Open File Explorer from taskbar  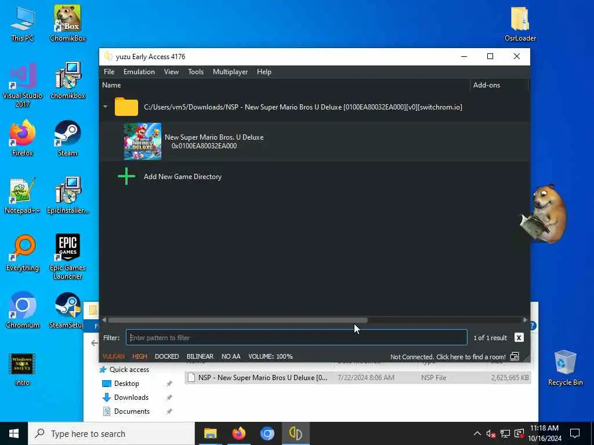(210, 433)
